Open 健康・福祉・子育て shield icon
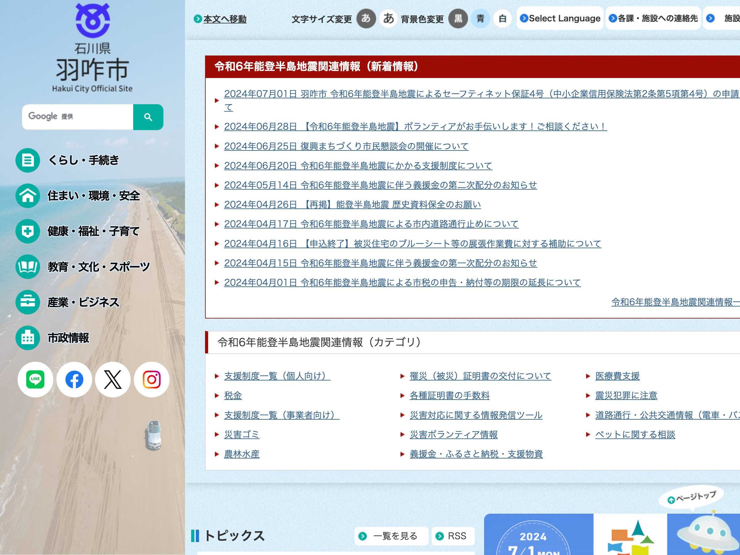 click(x=28, y=231)
